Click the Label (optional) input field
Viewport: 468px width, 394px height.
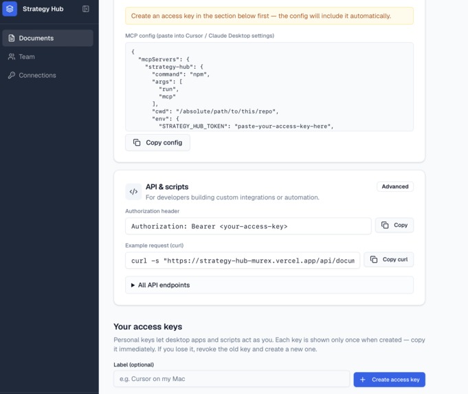pos(232,379)
